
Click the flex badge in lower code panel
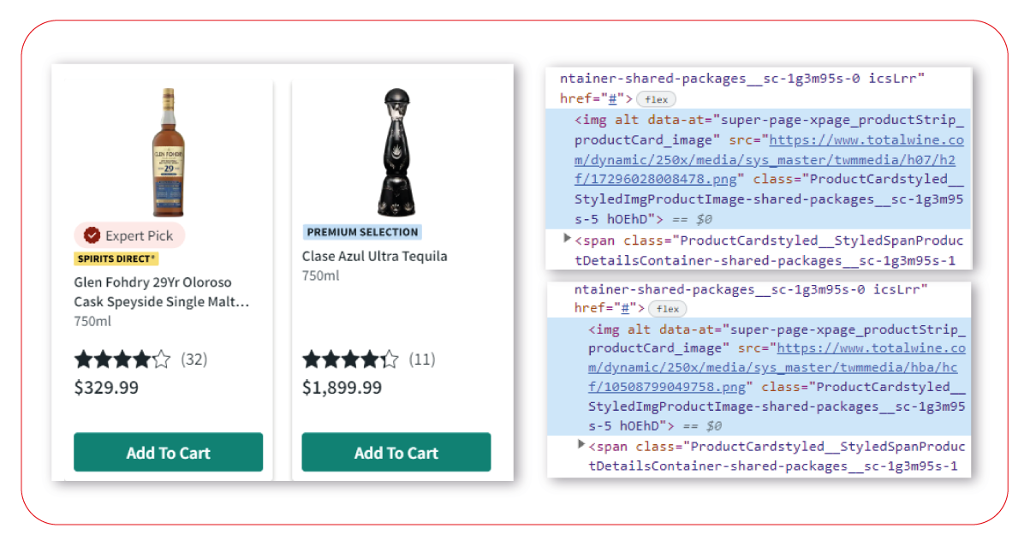[668, 309]
